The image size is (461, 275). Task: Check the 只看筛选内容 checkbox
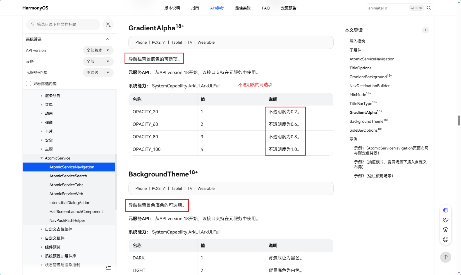click(28, 84)
